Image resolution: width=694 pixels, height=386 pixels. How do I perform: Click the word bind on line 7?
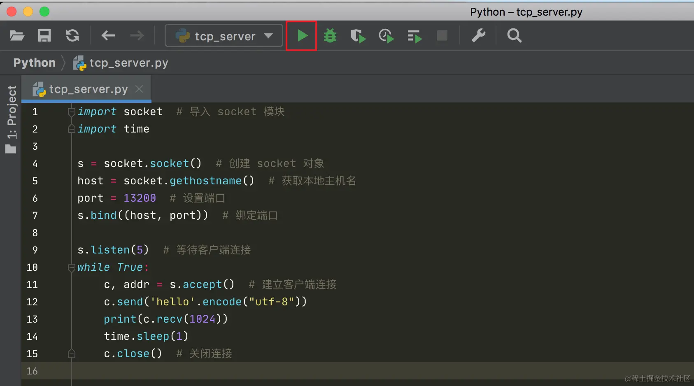pos(104,215)
